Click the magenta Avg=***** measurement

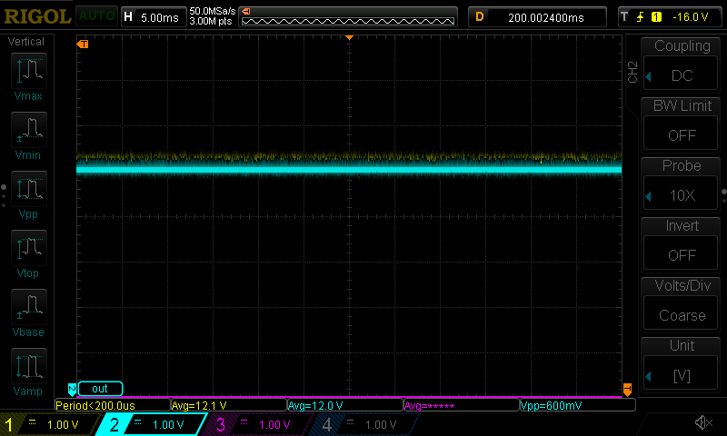(x=462, y=405)
